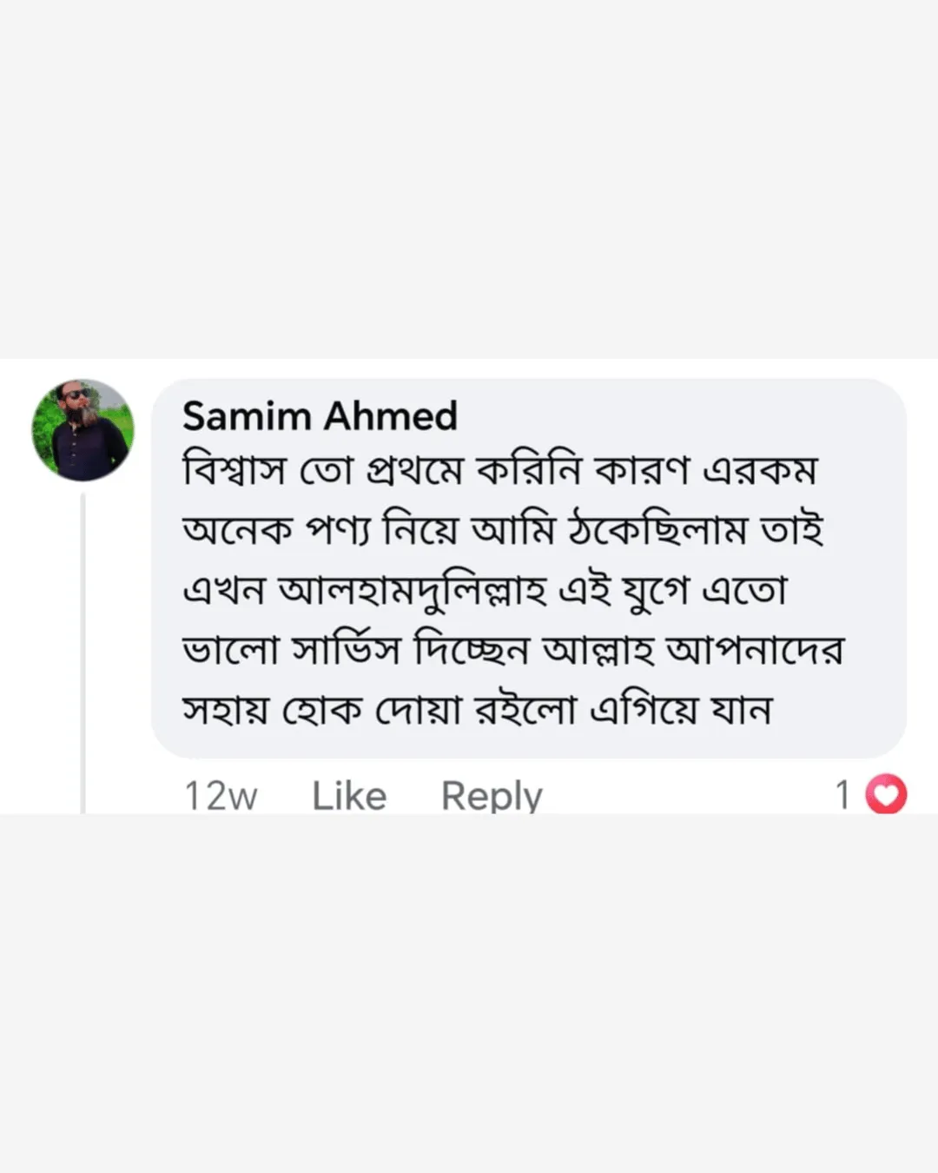
Task: Click the Samim Ahmed commenter name
Action: (x=320, y=416)
